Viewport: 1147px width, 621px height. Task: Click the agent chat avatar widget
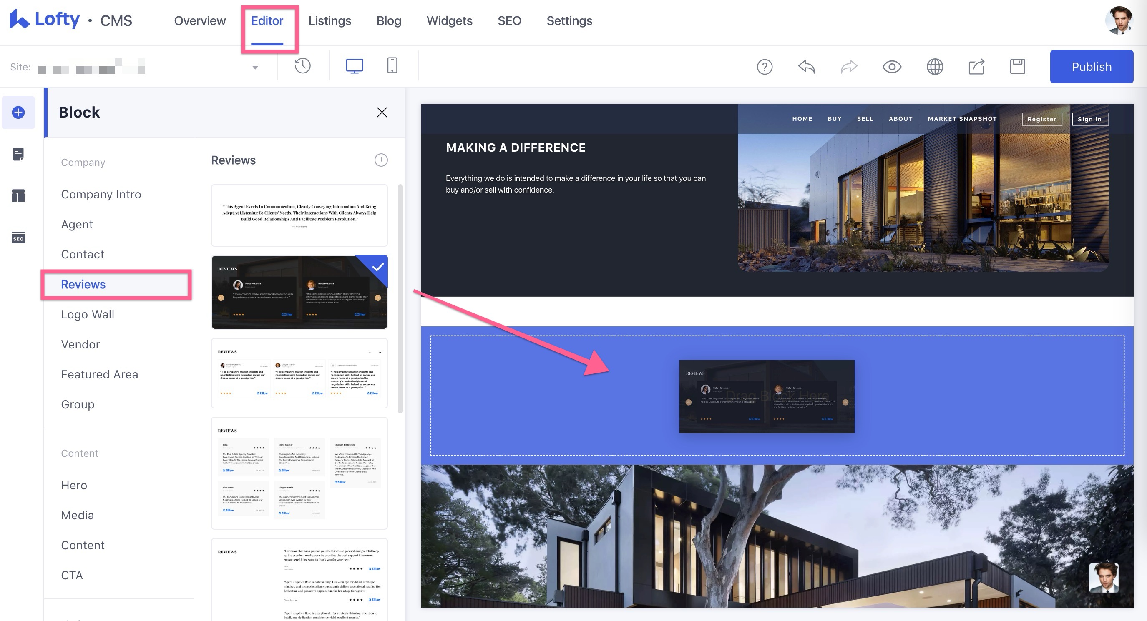pos(1103,578)
